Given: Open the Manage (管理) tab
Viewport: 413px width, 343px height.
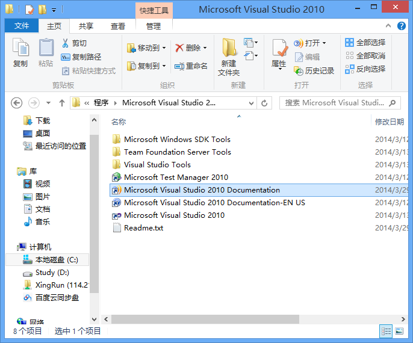Looking at the screenshot, I should 154,26.
